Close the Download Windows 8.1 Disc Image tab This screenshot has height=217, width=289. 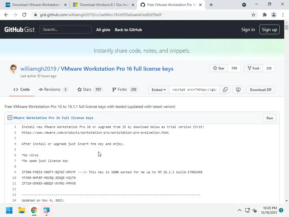pos(133,5)
